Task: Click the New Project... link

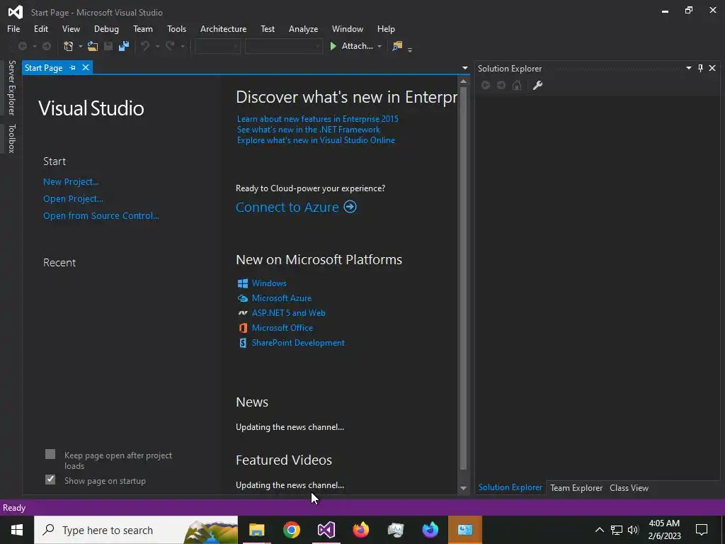Action: [x=71, y=182]
